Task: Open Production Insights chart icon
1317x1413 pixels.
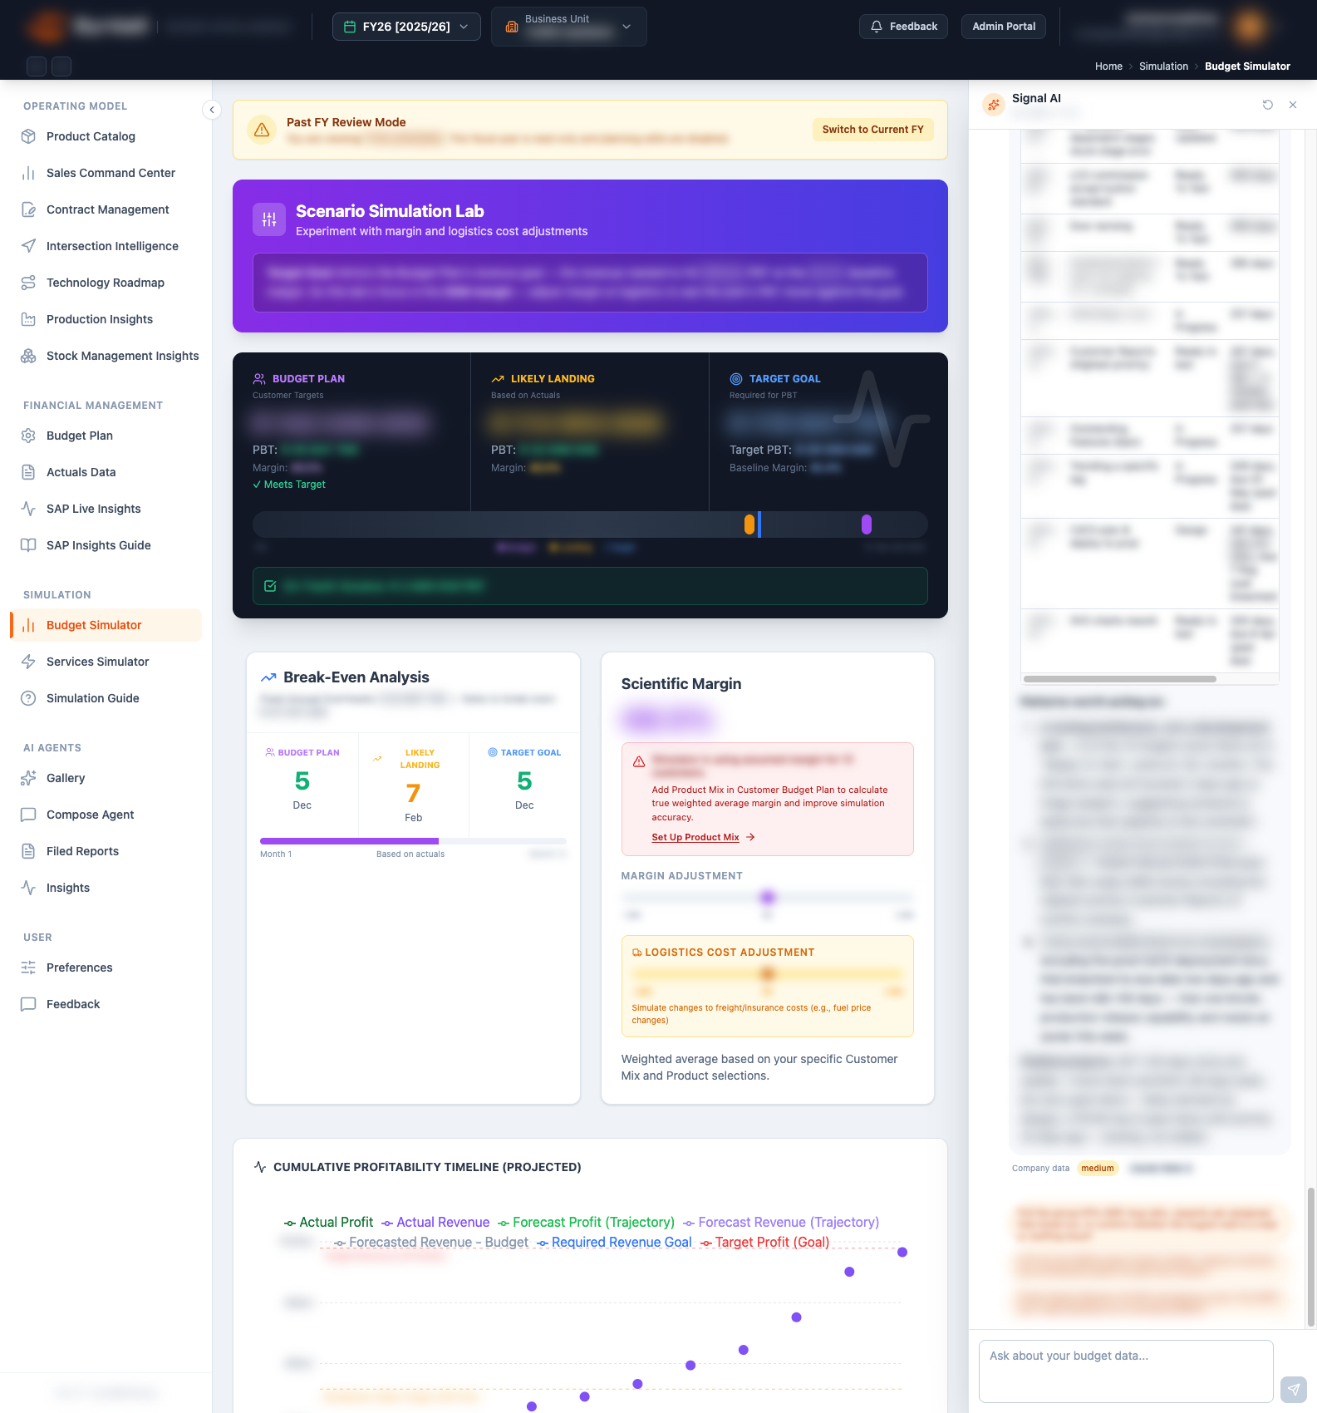Action: [x=28, y=319]
